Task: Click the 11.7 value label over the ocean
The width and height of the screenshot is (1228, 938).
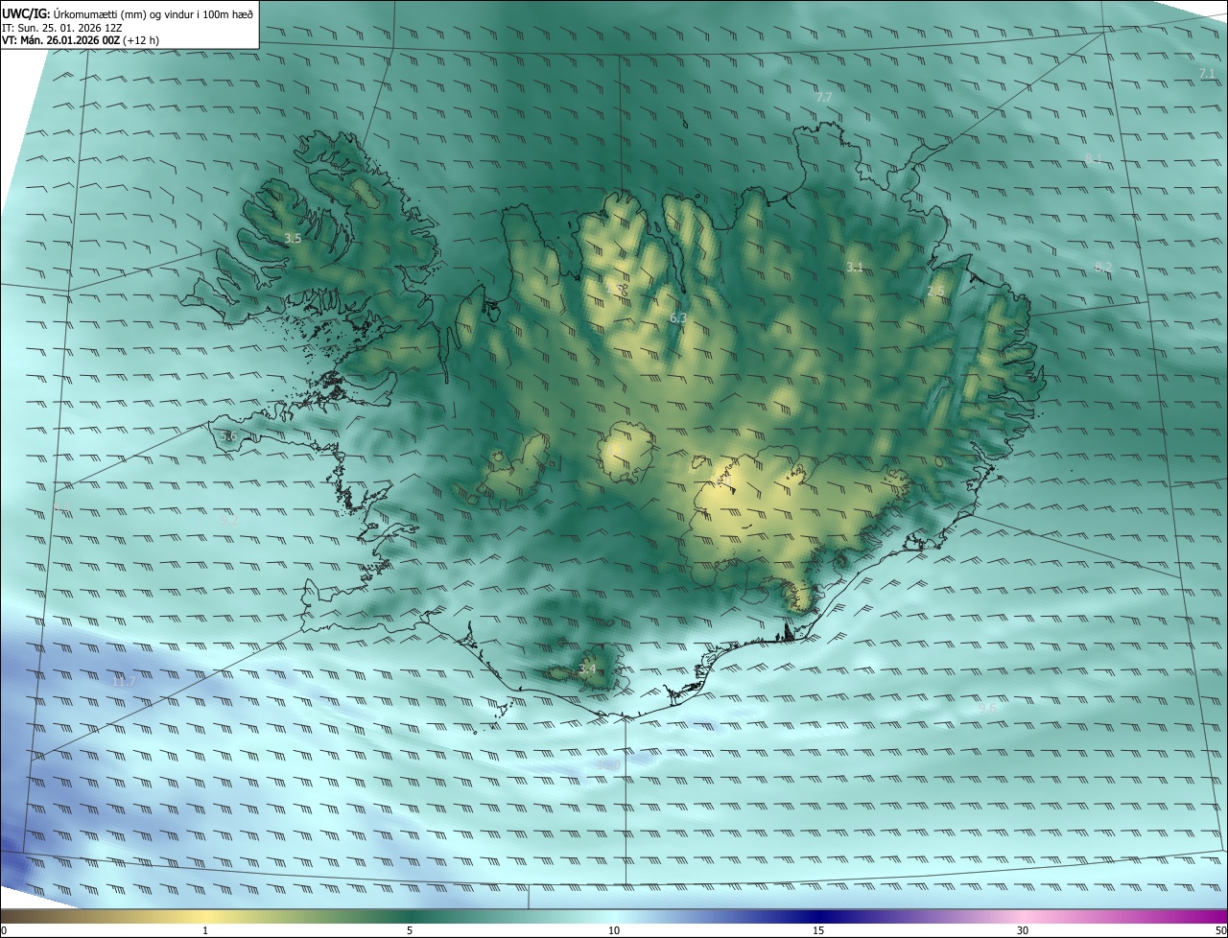Action: 124,682
